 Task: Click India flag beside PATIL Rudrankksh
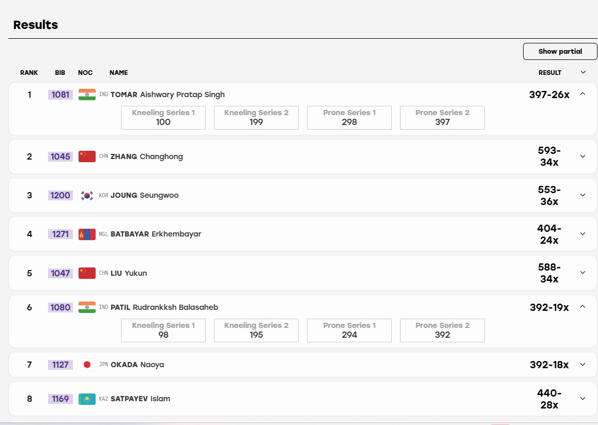pyautogui.click(x=87, y=307)
